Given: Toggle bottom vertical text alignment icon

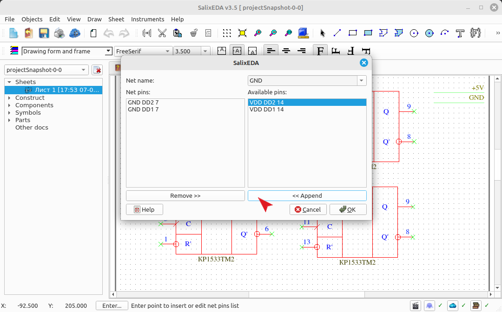Looking at the screenshot, I should 252,51.
